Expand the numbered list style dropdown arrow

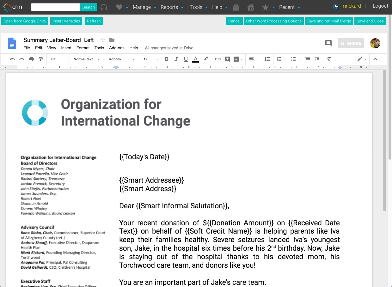(286, 59)
